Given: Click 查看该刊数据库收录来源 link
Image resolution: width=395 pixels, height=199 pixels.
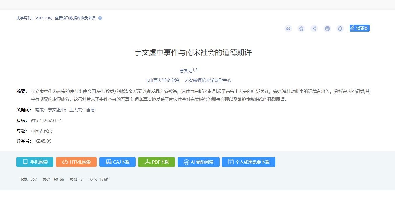Looking at the screenshot, I should point(75,18).
